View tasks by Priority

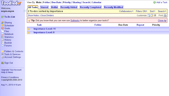(67, 2)
